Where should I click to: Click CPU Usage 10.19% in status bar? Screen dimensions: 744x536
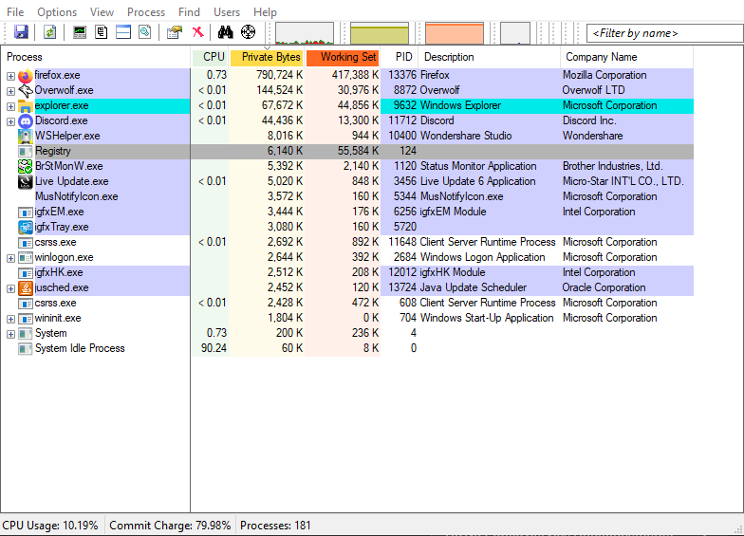click(50, 526)
